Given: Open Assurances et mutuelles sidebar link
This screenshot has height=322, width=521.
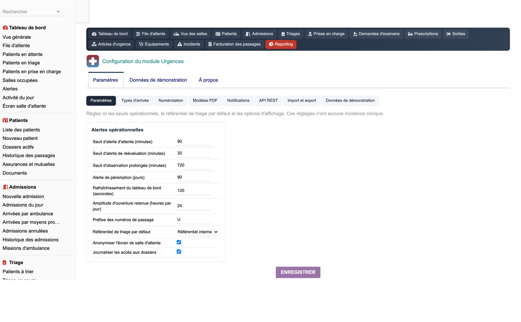Looking at the screenshot, I should pos(28,164).
